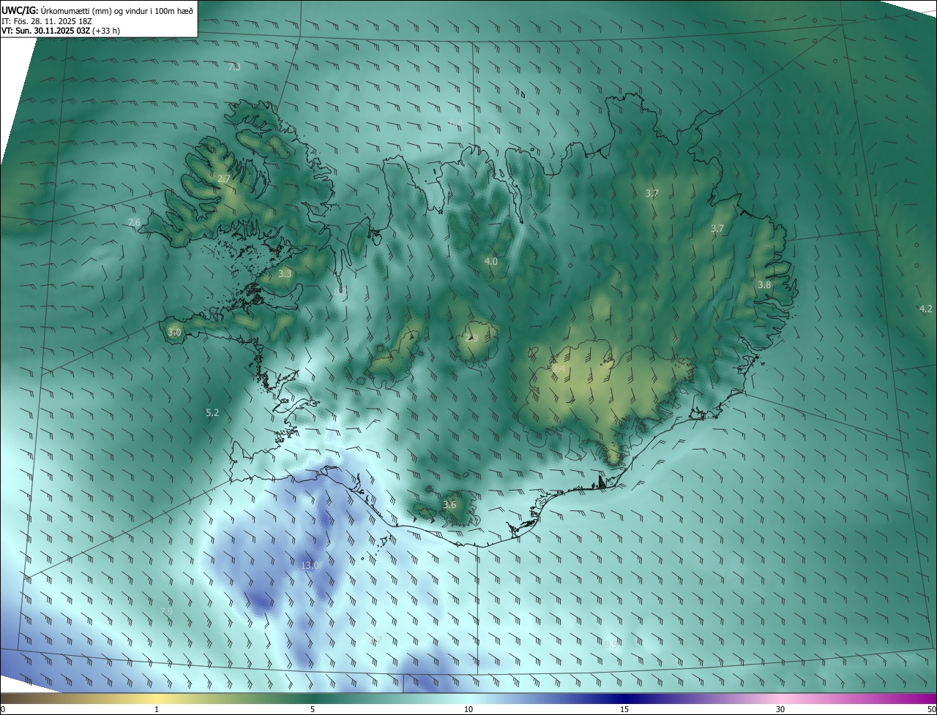Image resolution: width=937 pixels, height=715 pixels.
Task: Click the 7.6 value label
Action: 134,222
